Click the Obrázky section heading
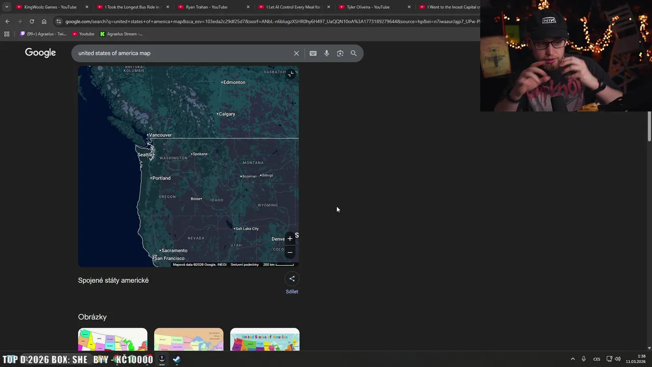Image resolution: width=652 pixels, height=367 pixels. click(x=92, y=317)
